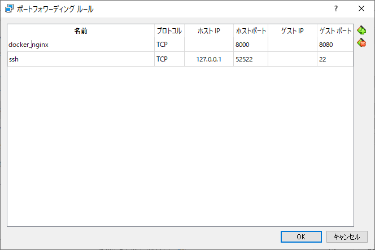Viewport: 375px width, 250px height.
Task: Edit the docker_nginx name field
Action: [81, 45]
